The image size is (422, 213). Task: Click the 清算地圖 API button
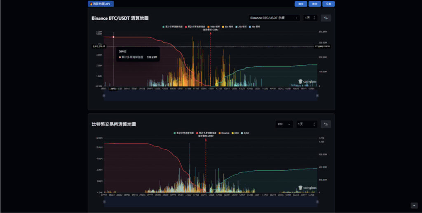click(x=101, y=4)
